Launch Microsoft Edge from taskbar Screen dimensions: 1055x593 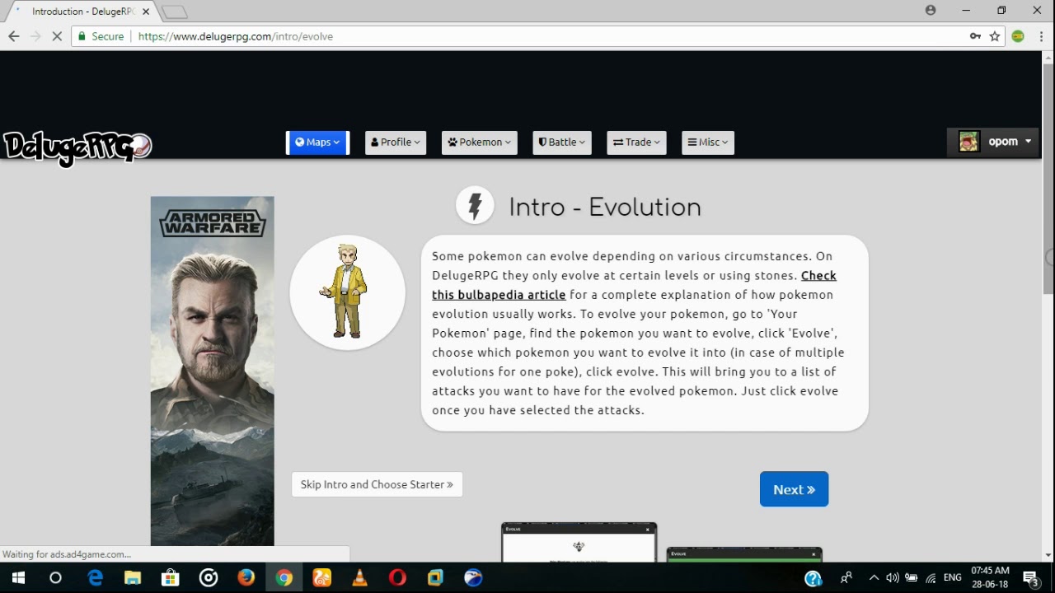pyautogui.click(x=95, y=577)
